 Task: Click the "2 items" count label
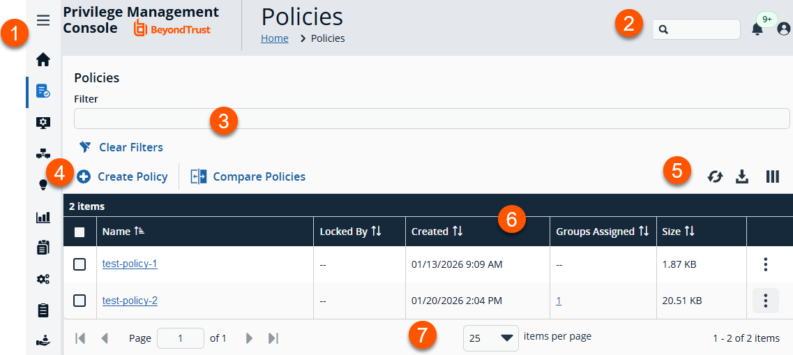click(87, 206)
